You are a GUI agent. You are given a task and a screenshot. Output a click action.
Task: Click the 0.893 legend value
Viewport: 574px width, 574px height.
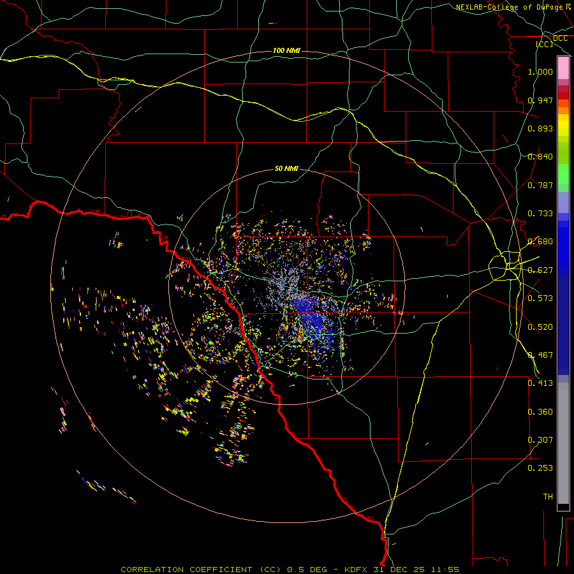[x=540, y=128]
